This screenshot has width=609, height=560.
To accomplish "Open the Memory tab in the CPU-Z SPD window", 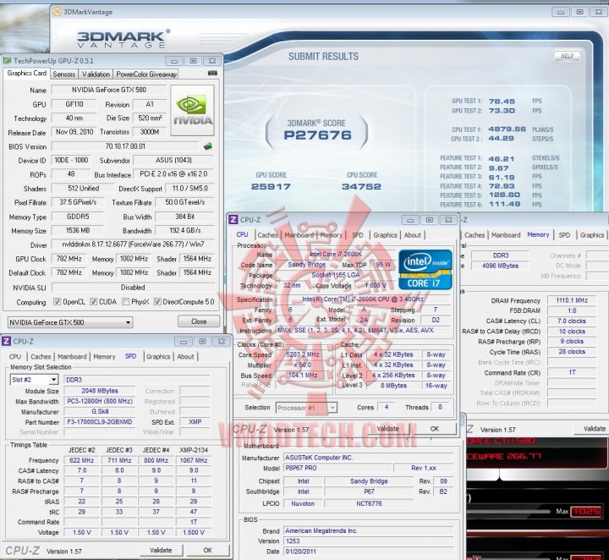I will pyautogui.click(x=105, y=356).
